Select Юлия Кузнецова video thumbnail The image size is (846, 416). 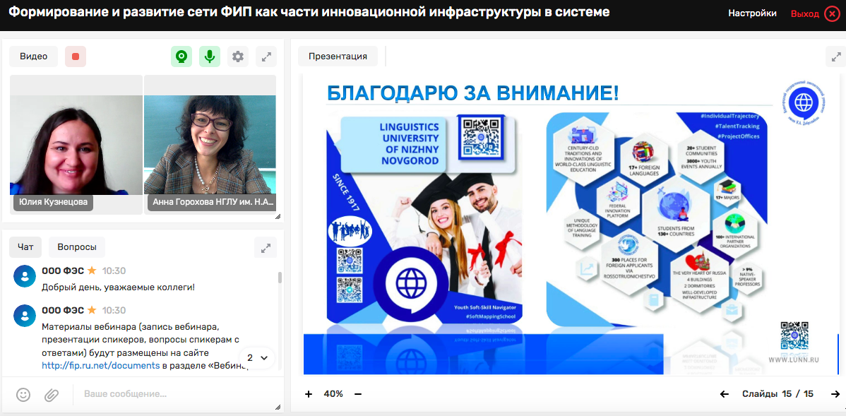(76, 145)
